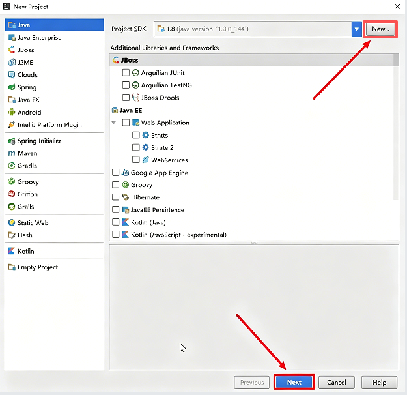Choose the Java Enterprise icon
Viewport: 407px width, 395px height.
coord(12,37)
